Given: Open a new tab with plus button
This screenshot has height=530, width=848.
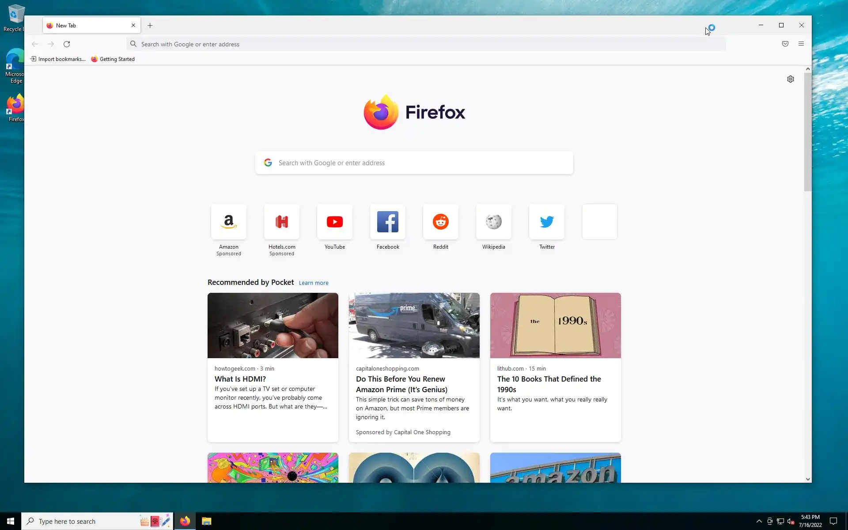Looking at the screenshot, I should [150, 26].
